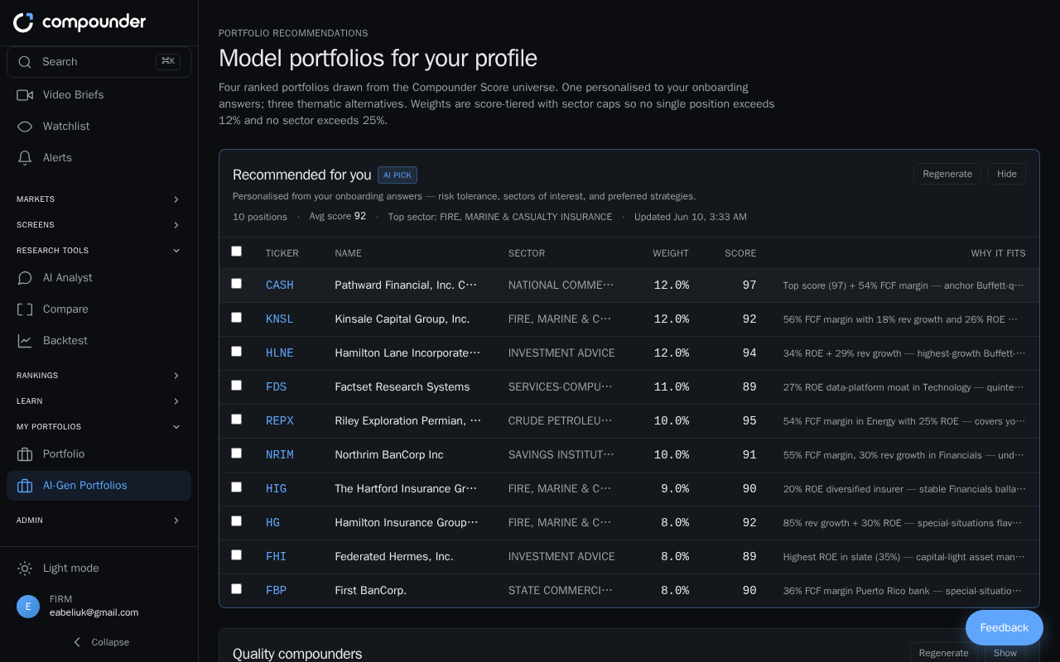Click the Watchlist eye icon
The width and height of the screenshot is (1060, 662).
point(25,127)
